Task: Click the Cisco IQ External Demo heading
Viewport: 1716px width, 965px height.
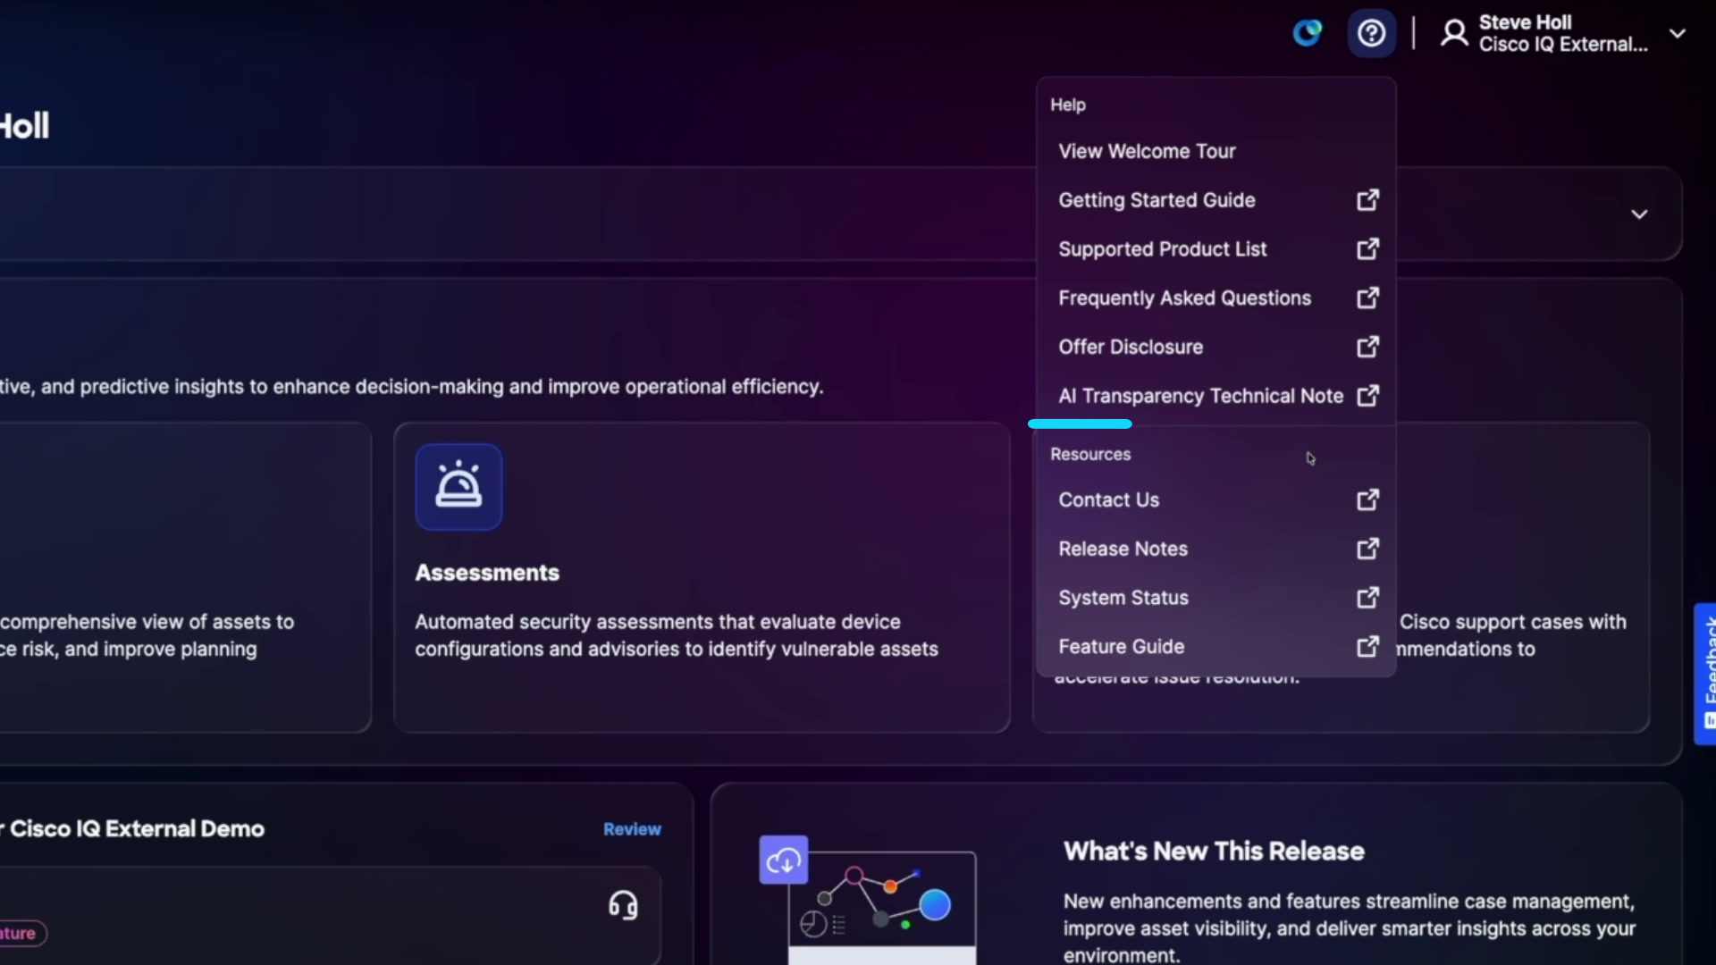Action: pos(137,829)
